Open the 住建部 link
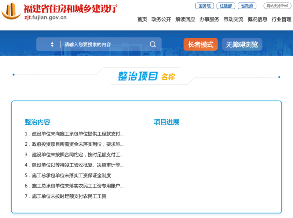This screenshot has height=218, width=293. click(226, 6)
